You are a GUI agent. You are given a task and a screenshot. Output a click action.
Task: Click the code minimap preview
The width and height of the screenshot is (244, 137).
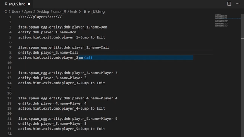point(222,21)
